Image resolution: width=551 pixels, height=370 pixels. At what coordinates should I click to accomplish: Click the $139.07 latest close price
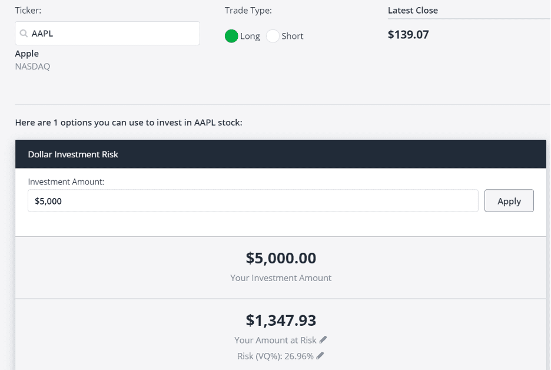click(409, 35)
